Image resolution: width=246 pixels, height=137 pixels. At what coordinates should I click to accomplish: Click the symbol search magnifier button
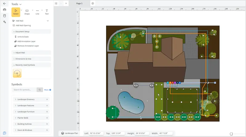click(40, 90)
